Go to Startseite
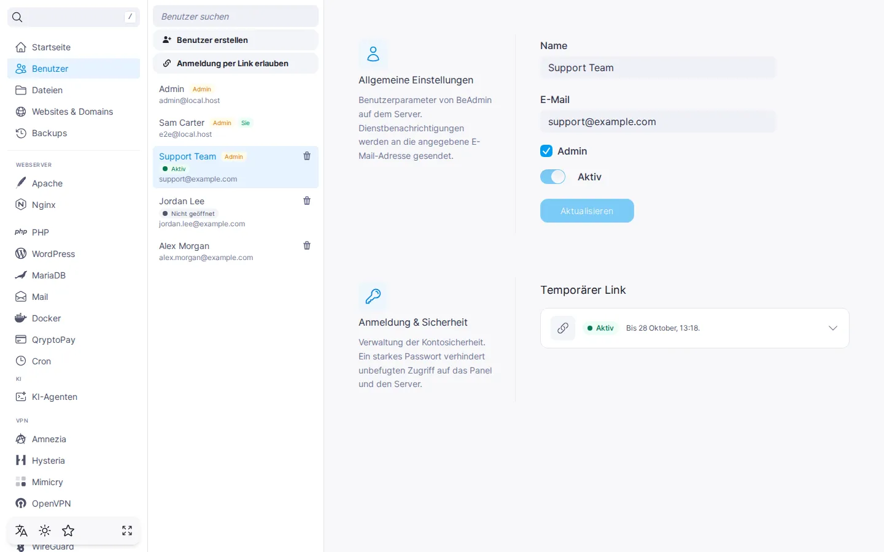Screen dimensions: 884x552 (x=74, y=47)
